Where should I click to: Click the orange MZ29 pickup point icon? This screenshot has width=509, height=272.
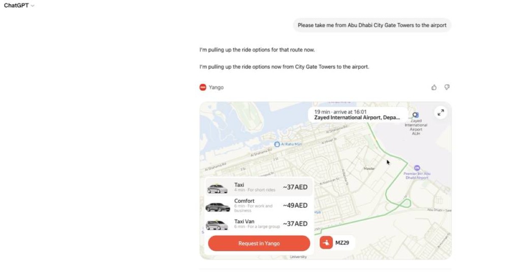point(326,243)
